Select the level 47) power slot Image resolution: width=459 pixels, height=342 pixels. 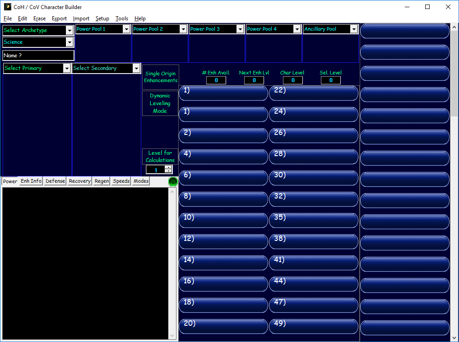[x=314, y=305]
